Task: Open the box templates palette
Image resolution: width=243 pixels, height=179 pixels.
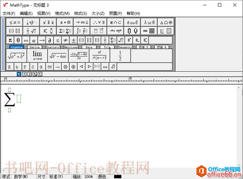Action: (x=166, y=31)
